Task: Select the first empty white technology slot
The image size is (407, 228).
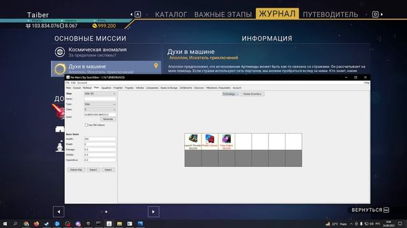Action: click(x=243, y=141)
